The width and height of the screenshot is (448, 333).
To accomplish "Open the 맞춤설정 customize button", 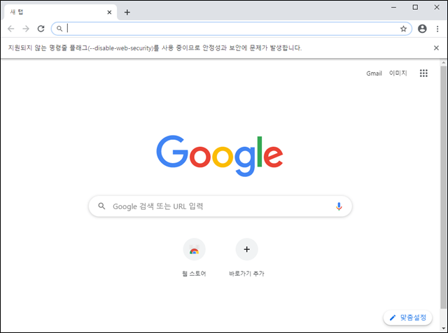I will [x=407, y=318].
